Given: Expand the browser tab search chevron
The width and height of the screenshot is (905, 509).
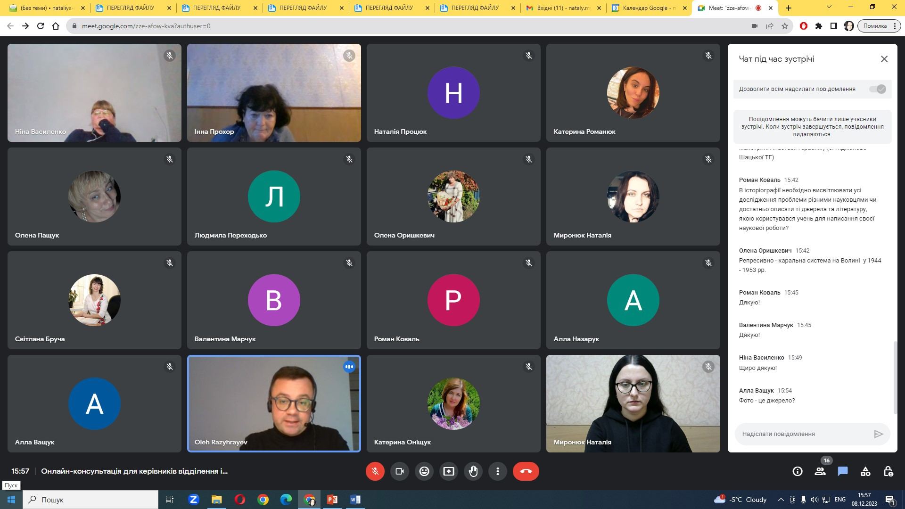Looking at the screenshot, I should click(829, 7).
